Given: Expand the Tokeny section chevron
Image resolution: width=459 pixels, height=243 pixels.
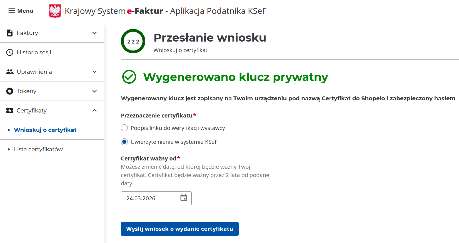Looking at the screenshot, I should tap(94, 91).
